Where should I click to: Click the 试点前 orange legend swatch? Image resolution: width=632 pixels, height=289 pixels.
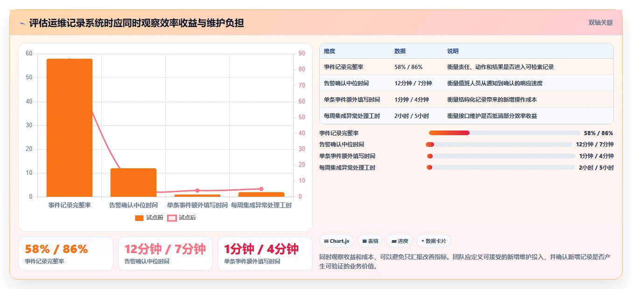click(139, 218)
